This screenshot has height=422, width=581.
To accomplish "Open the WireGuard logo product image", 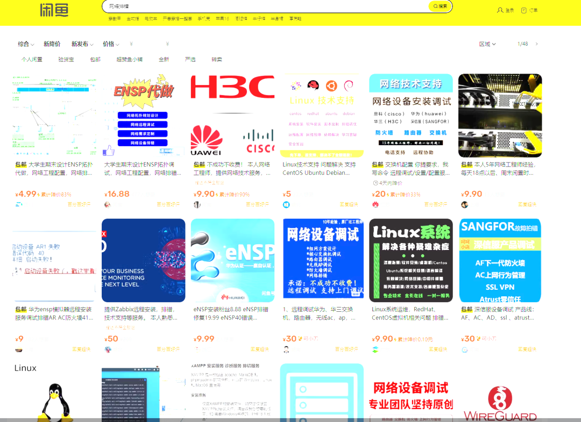I will tap(500, 393).
